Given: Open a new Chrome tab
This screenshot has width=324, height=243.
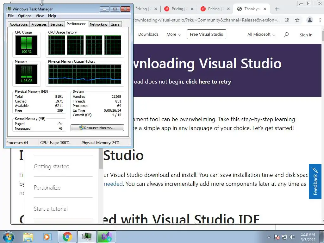Looking at the screenshot, I should (x=277, y=9).
